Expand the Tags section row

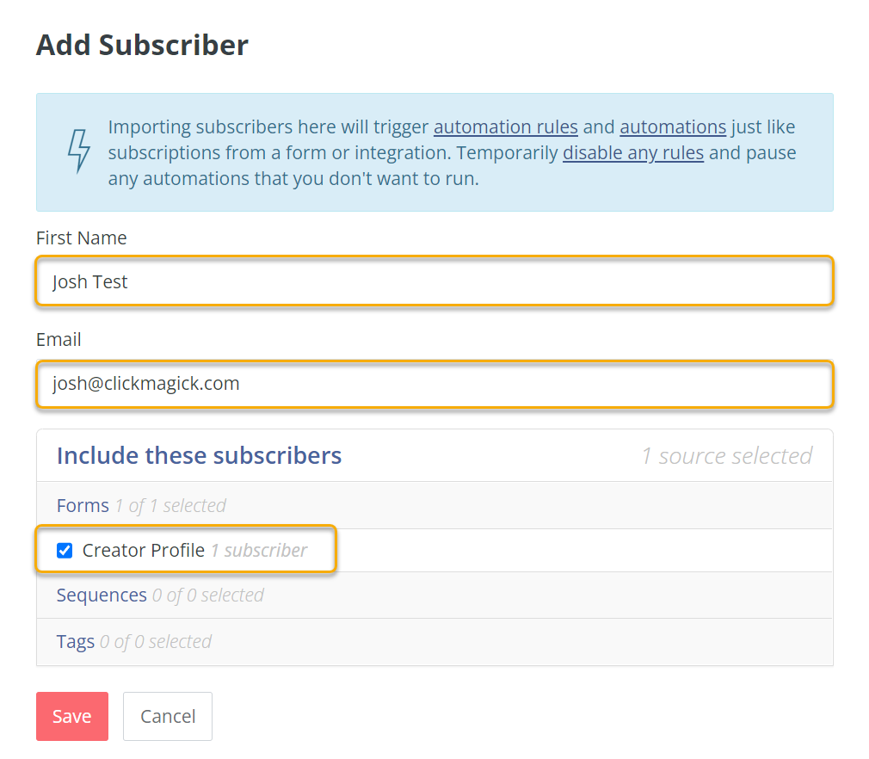point(76,642)
